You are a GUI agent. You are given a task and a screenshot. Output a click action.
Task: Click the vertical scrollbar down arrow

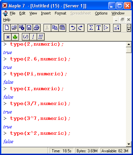tap(129, 144)
